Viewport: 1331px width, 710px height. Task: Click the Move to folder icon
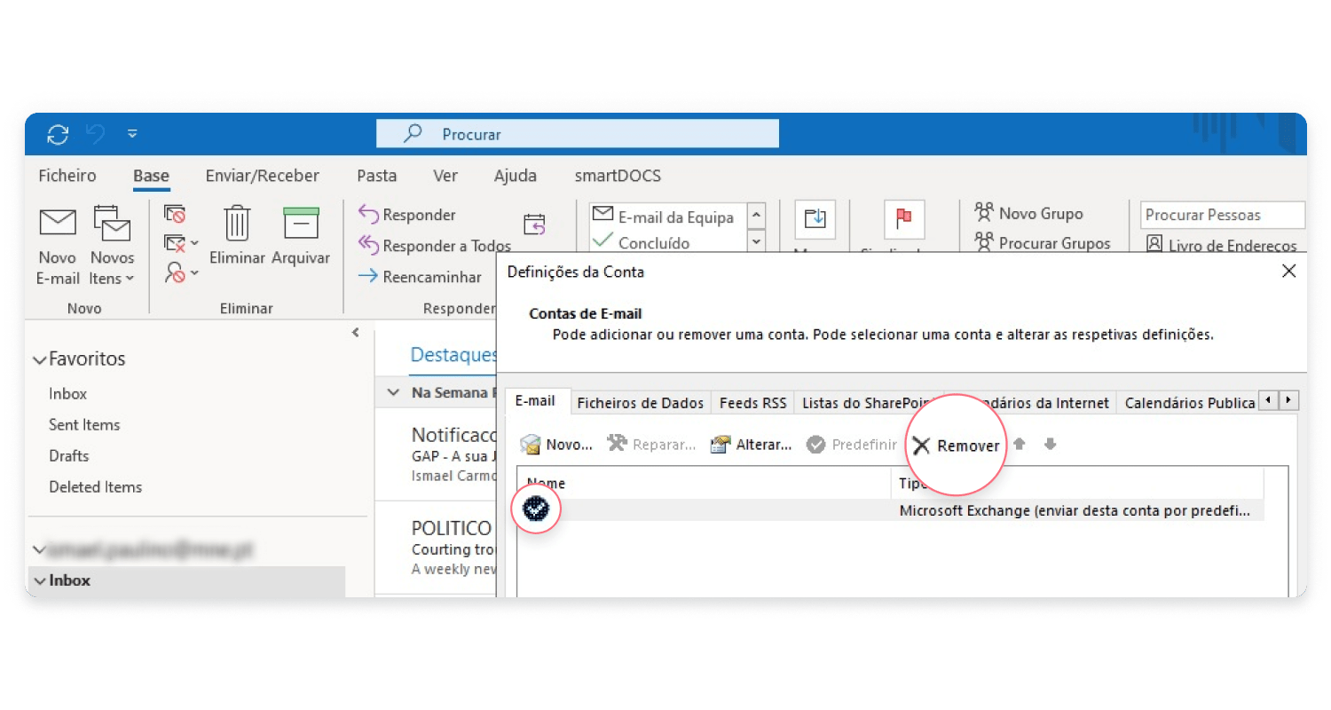pyautogui.click(x=815, y=219)
